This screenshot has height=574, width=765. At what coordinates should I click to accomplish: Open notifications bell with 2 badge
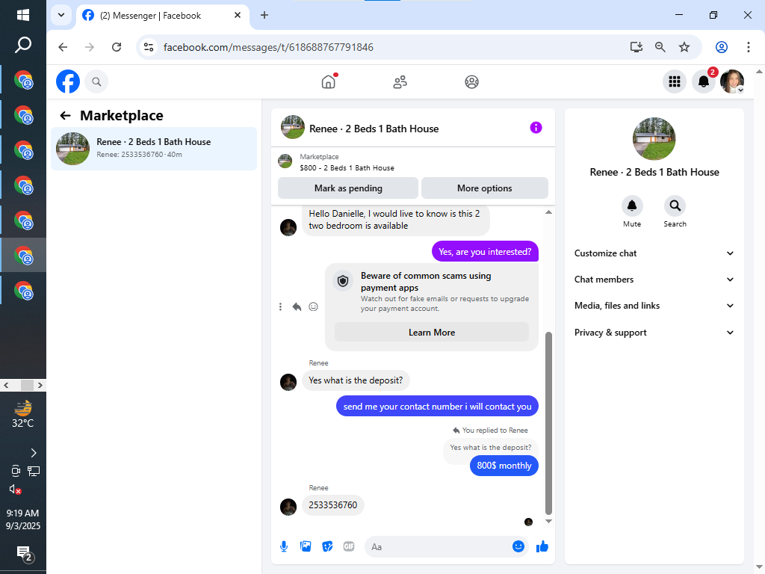[704, 81]
